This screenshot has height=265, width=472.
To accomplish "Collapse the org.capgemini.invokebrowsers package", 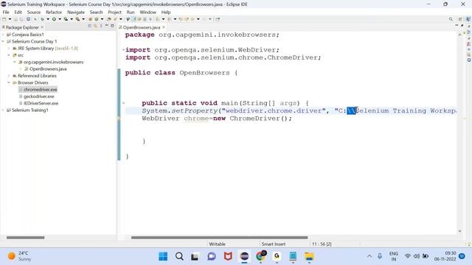I will (x=15, y=62).
